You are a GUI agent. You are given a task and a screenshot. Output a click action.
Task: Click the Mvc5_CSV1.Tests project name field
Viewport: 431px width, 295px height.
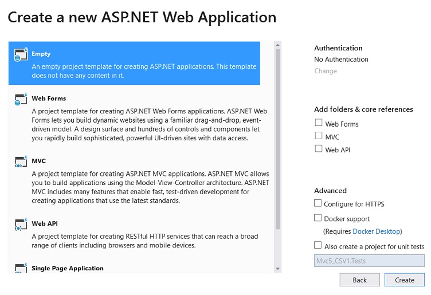click(x=369, y=261)
